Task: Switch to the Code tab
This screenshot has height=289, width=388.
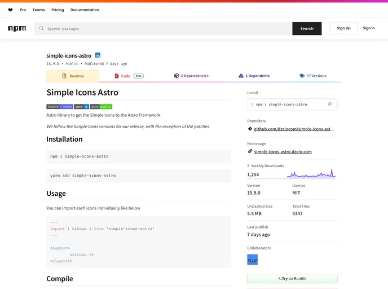Action: click(x=129, y=76)
